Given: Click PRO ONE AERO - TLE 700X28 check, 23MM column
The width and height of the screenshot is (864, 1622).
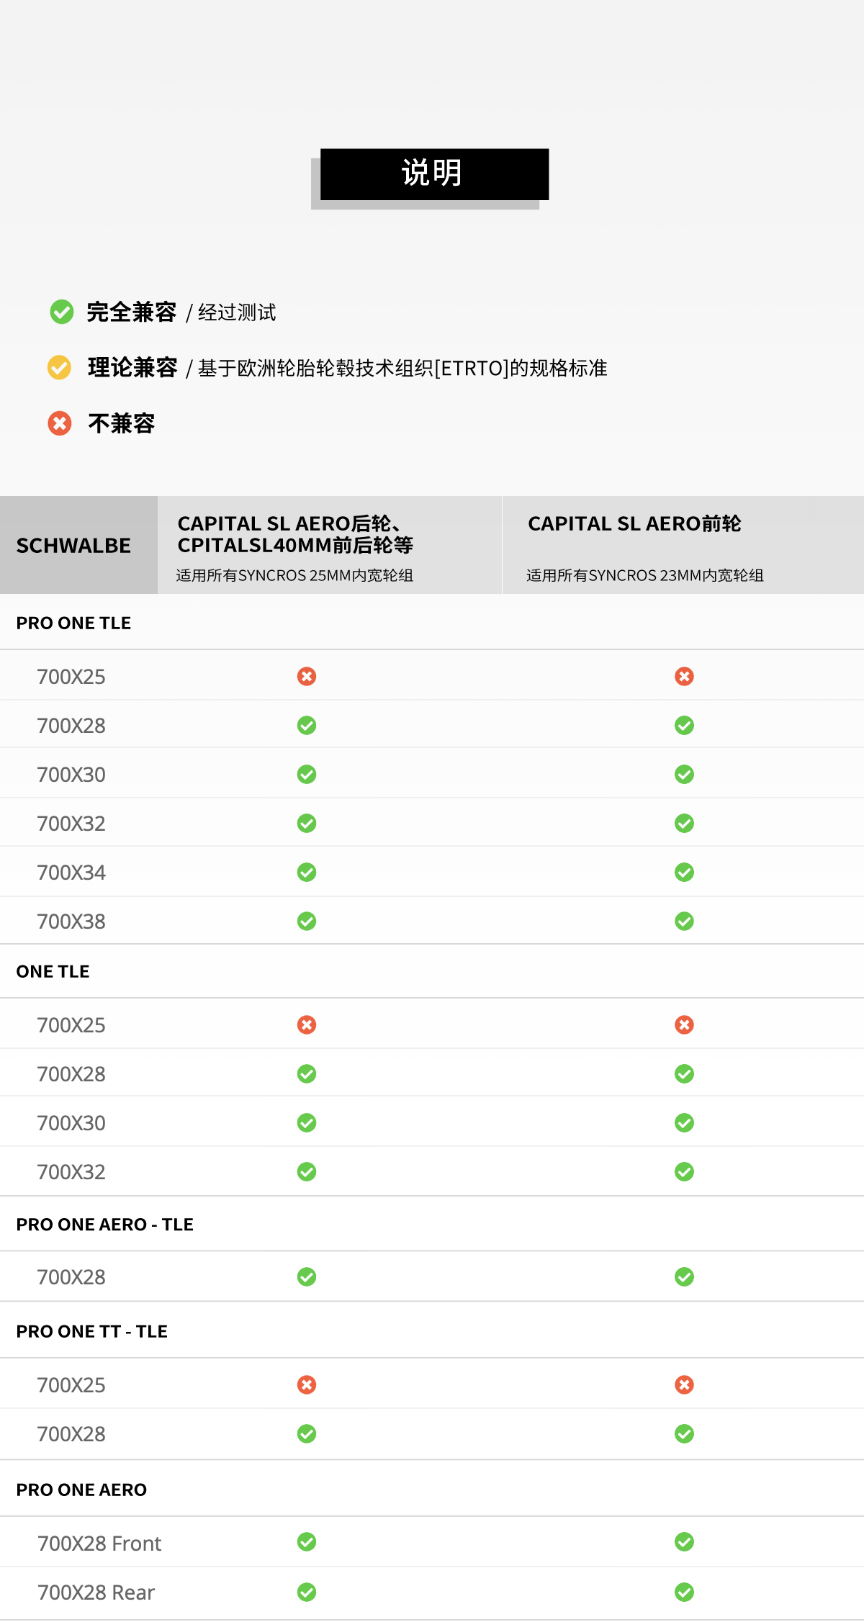Looking at the screenshot, I should pyautogui.click(x=684, y=1276).
